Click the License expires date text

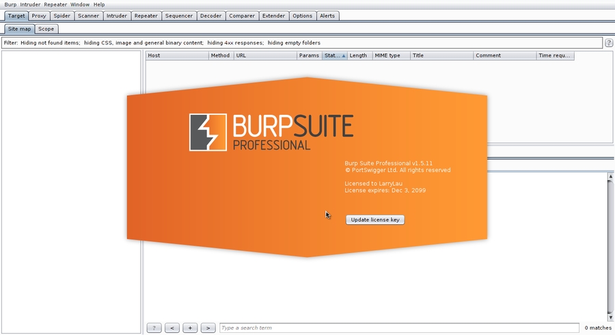tap(385, 190)
